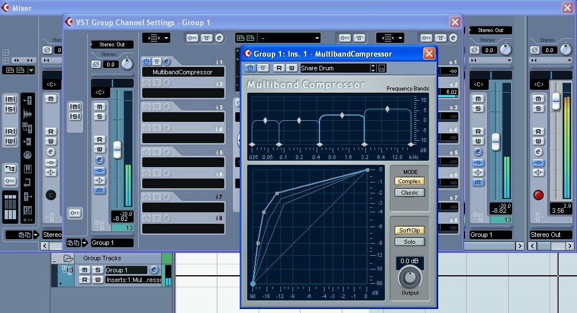Select Complex compression mode

pyautogui.click(x=410, y=181)
